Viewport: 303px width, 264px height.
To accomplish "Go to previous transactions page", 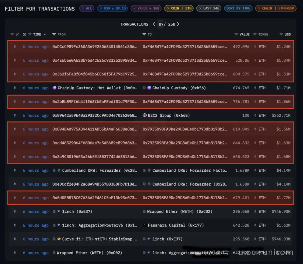I will coord(154,24).
